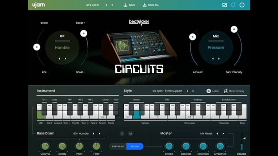Select the Intros section label

point(136,100)
